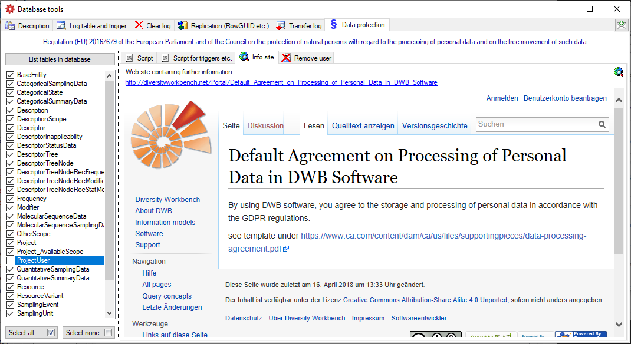Viewport: 631px width, 344px height.
Task: Click the Lesen tab
Action: [x=314, y=126]
